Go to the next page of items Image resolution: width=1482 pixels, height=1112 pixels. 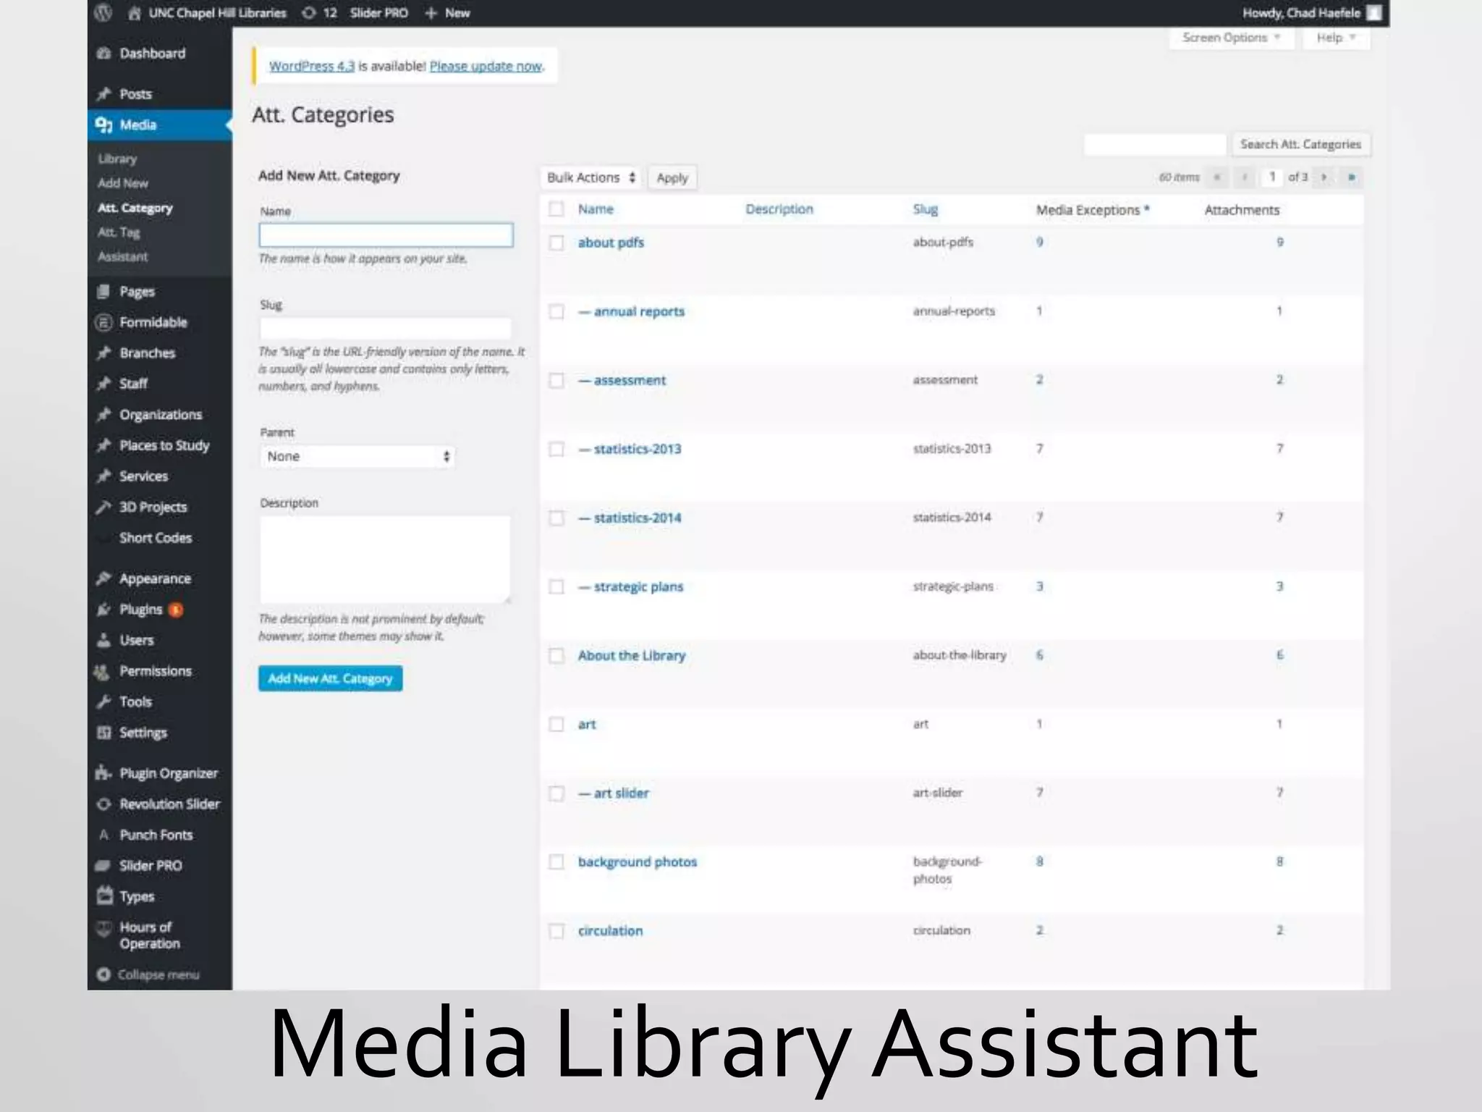(x=1324, y=177)
